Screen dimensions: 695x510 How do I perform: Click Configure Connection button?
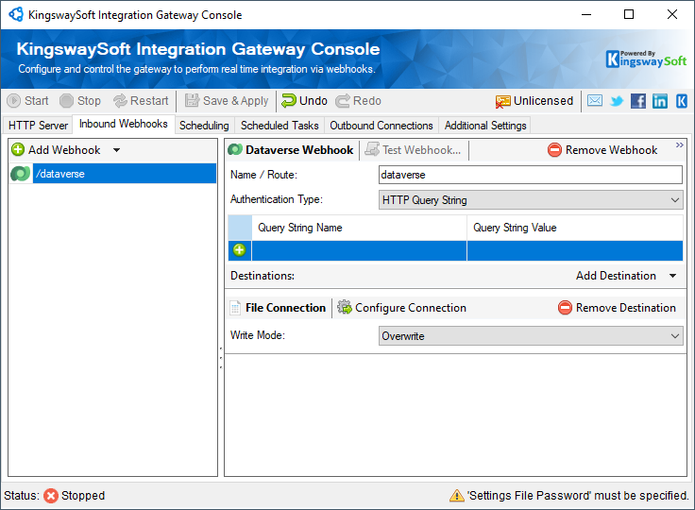coord(401,308)
